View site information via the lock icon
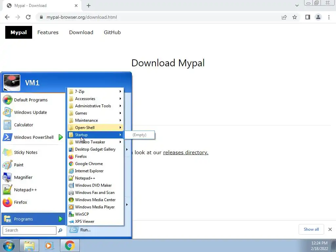The height and width of the screenshot is (252, 336). click(41, 17)
